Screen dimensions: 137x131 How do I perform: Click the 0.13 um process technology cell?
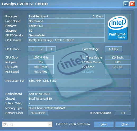[98, 16]
